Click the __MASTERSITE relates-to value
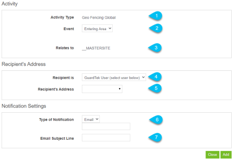 96,48
